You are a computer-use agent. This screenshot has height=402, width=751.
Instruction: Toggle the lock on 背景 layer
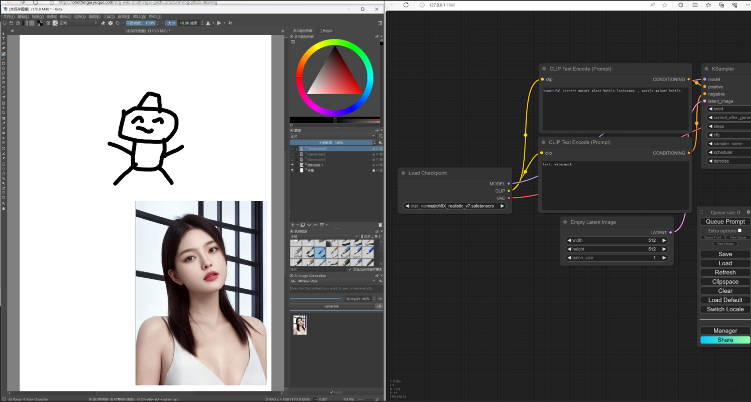click(x=373, y=170)
